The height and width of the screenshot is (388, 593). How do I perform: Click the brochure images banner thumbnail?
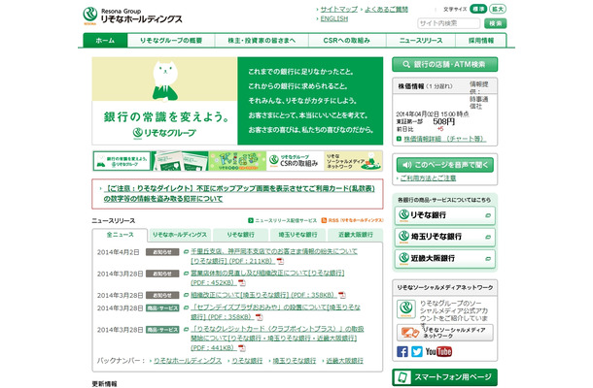180,161
